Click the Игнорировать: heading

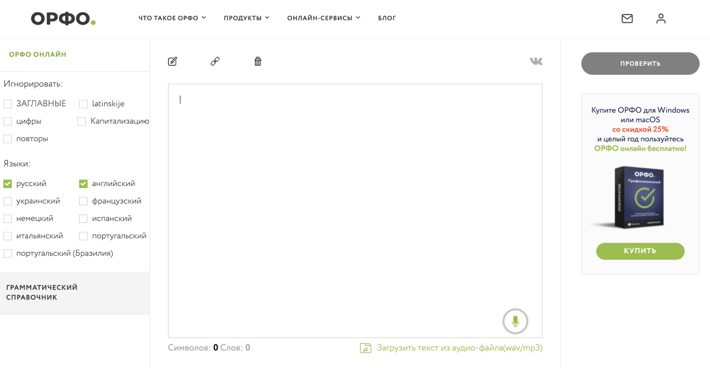[x=33, y=84]
